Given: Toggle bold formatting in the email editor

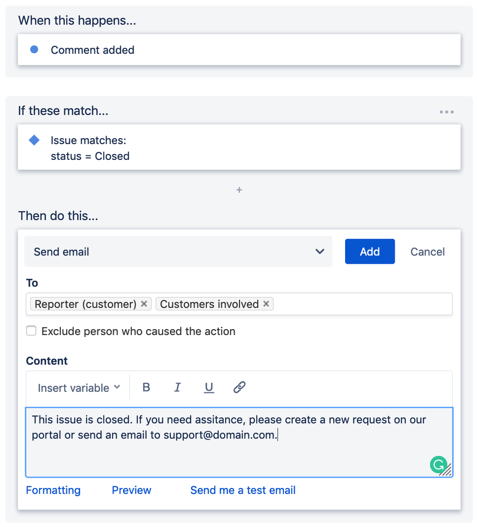Looking at the screenshot, I should pyautogui.click(x=146, y=387).
